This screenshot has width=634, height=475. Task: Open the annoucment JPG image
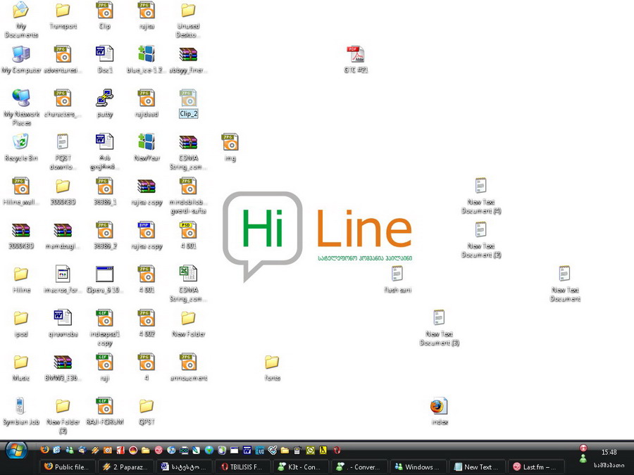[x=188, y=362]
